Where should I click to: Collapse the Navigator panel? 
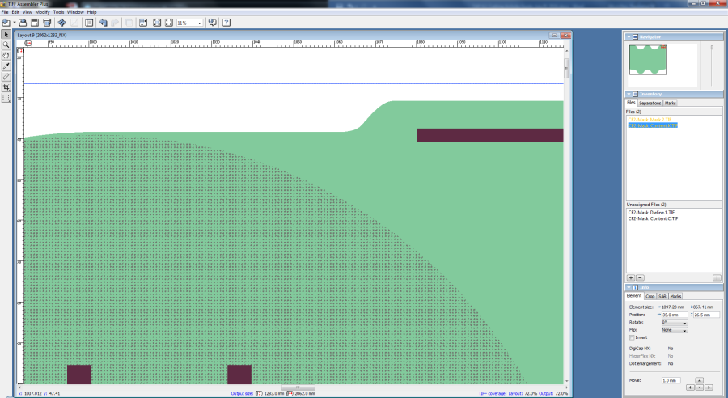(628, 36)
